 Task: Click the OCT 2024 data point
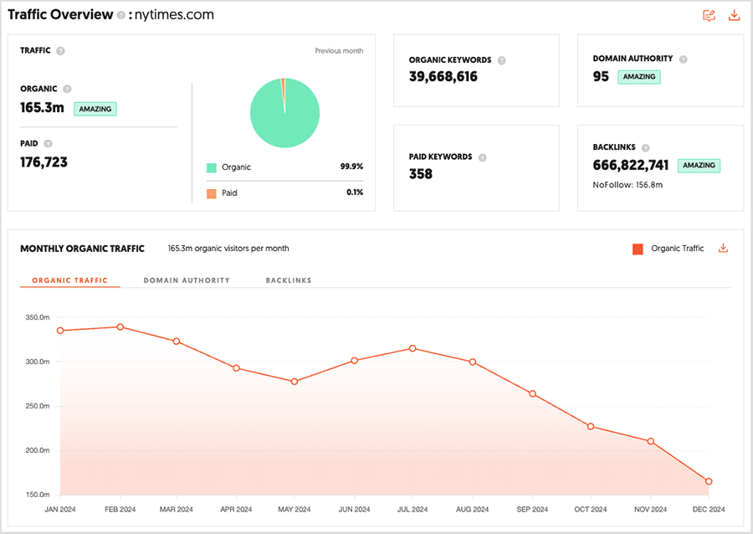coord(591,426)
